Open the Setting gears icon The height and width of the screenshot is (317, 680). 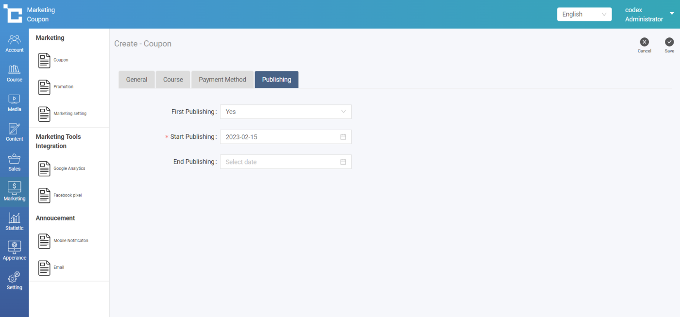click(15, 278)
